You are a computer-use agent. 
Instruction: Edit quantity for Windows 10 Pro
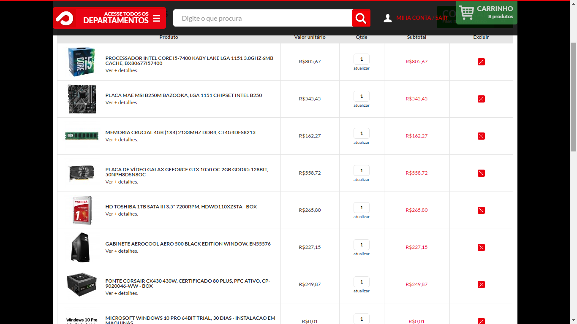coord(362,319)
